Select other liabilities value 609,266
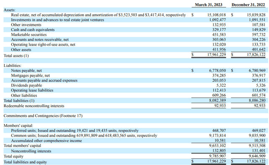This screenshot has width=269, height=165. click(219, 95)
